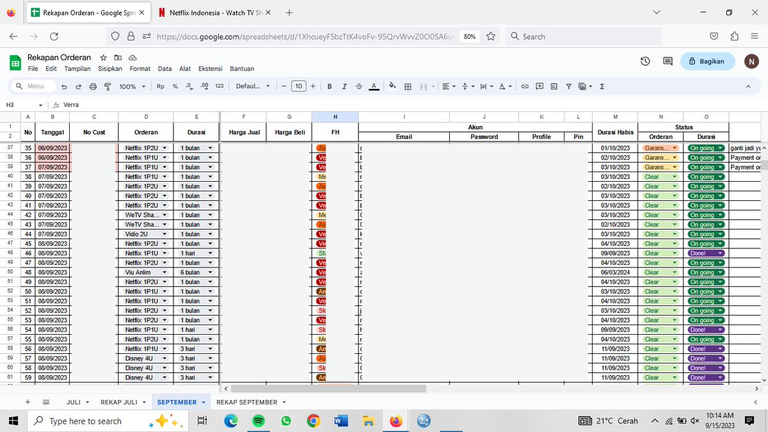Open the SEPTEMBER sheet tab dropdown arrow
Image resolution: width=768 pixels, height=432 pixels.
[204, 402]
